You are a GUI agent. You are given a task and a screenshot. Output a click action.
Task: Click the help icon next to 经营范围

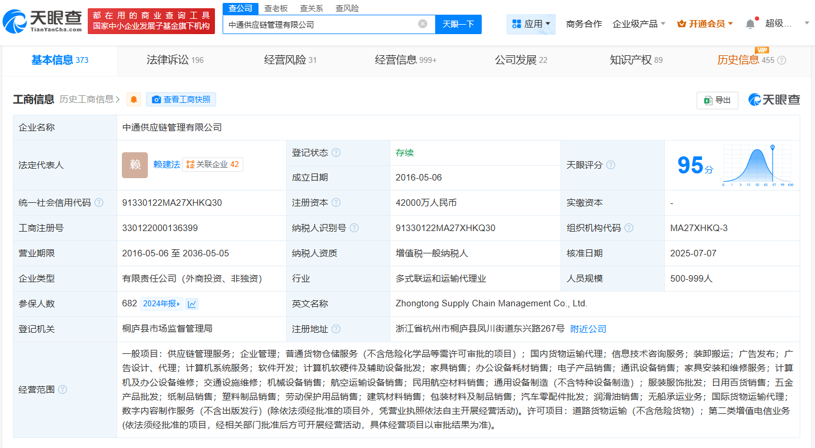click(62, 390)
